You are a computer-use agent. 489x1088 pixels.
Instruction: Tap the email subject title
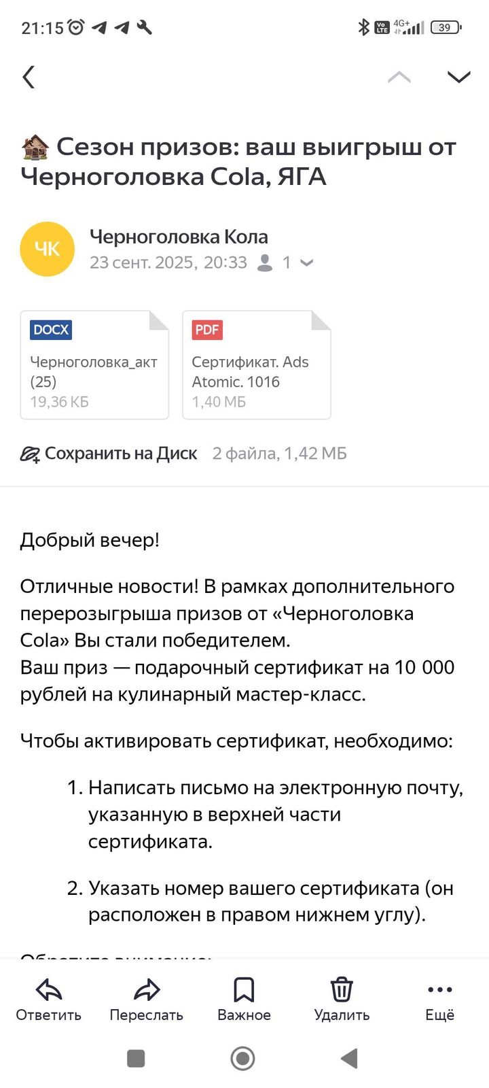pyautogui.click(x=238, y=162)
